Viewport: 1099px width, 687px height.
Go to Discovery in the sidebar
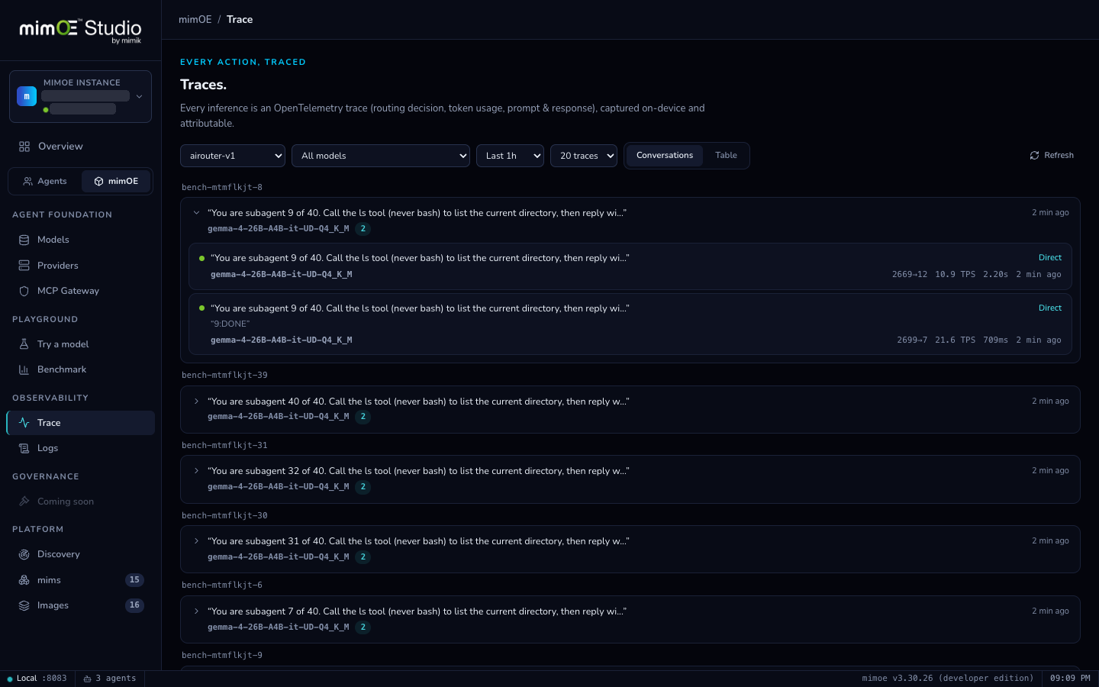pos(80,554)
